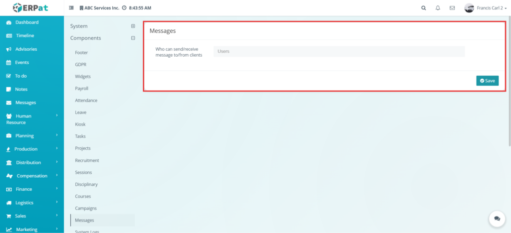Click the Planning briefcase icon
The width and height of the screenshot is (511, 233).
[x=9, y=136]
